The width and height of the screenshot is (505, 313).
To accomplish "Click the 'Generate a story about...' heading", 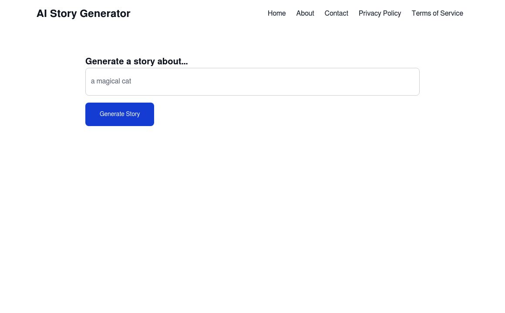I will click(136, 61).
